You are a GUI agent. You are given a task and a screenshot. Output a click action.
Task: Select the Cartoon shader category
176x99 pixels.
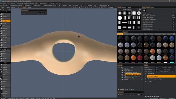[x=126, y=34]
